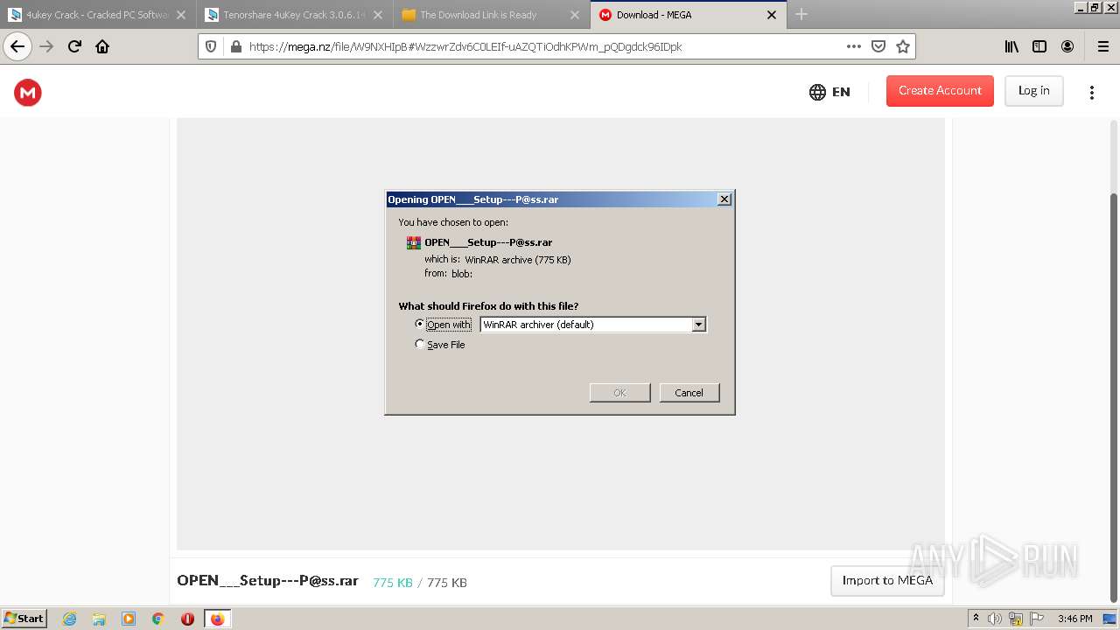This screenshot has width=1120, height=630.
Task: Open page actions three-dots in address bar
Action: [x=854, y=46]
